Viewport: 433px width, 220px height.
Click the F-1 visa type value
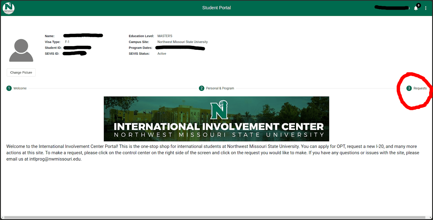pos(67,42)
